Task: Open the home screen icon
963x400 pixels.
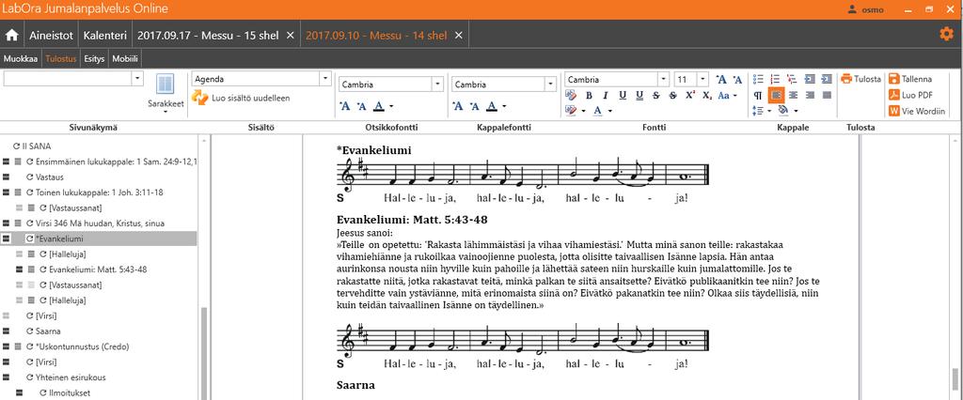Action: 11,35
